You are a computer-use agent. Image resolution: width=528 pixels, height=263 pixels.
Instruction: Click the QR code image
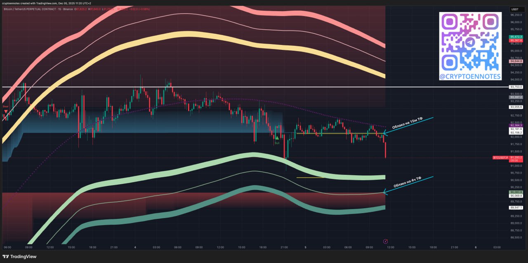point(470,42)
